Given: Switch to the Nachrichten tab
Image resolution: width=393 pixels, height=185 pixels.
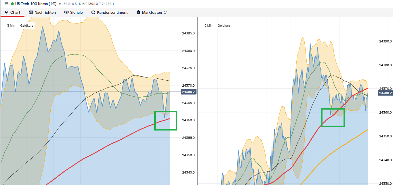Looking at the screenshot, I should [x=42, y=12].
